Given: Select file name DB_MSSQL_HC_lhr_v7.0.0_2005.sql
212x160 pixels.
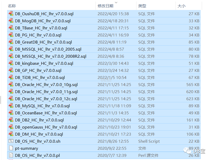Looking at the screenshot, I should [x=48, y=49].
